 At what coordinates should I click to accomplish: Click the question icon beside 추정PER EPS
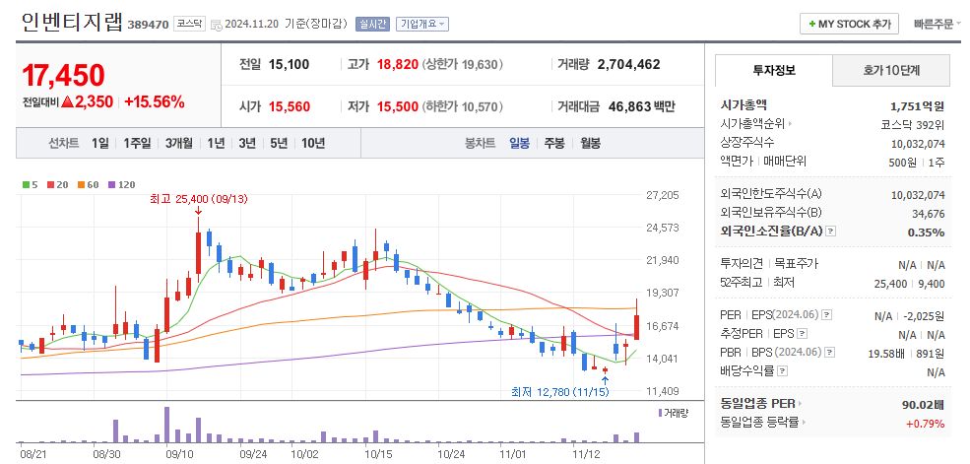click(803, 334)
